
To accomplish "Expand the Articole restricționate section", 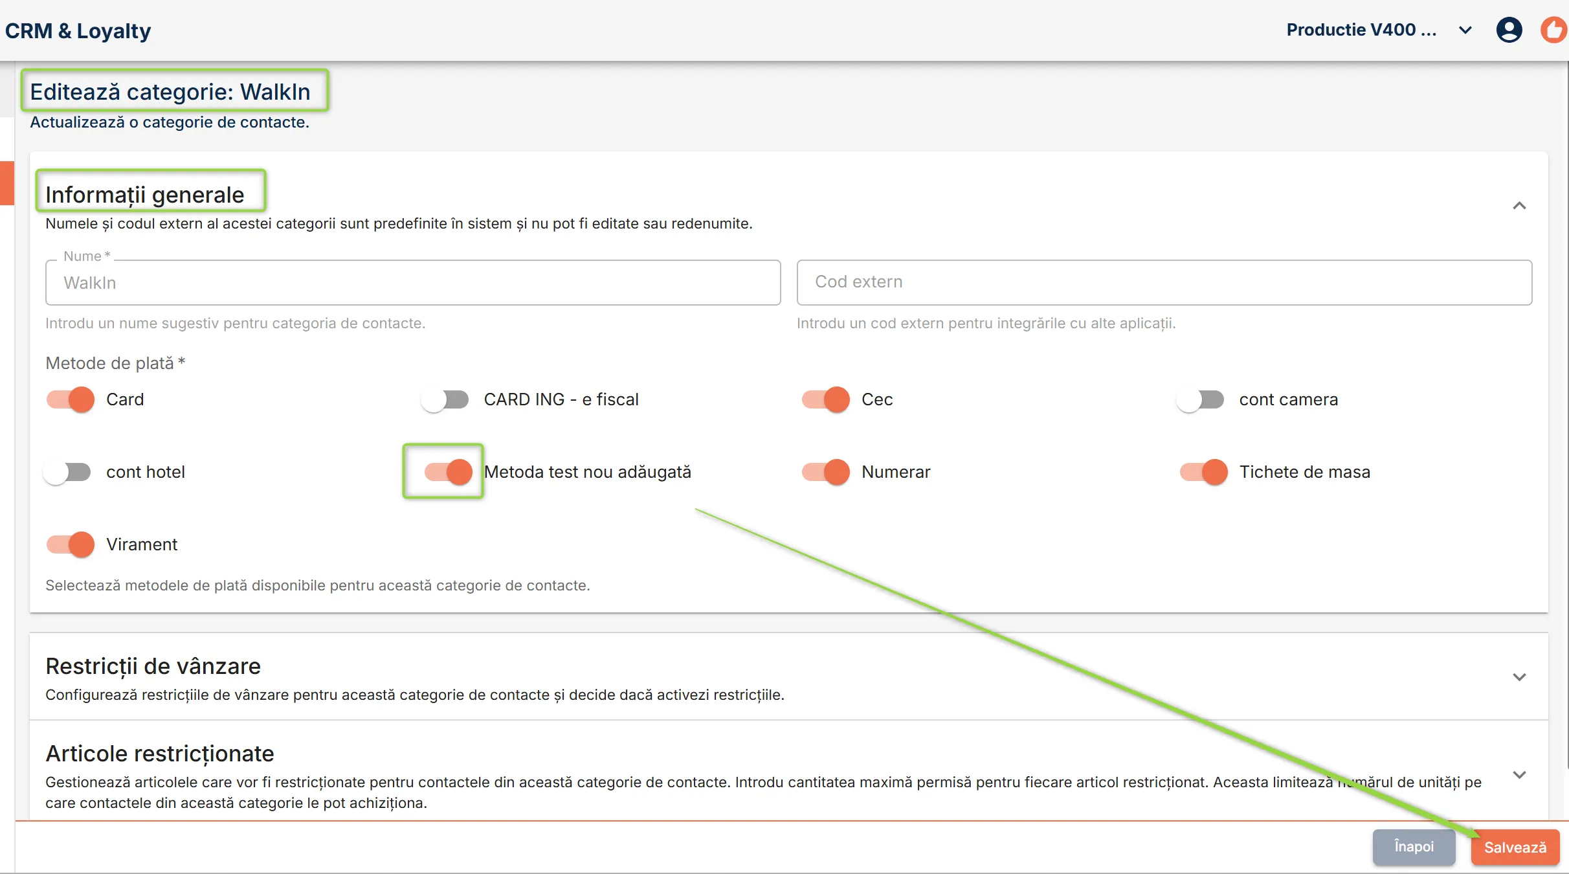I will point(1519,775).
